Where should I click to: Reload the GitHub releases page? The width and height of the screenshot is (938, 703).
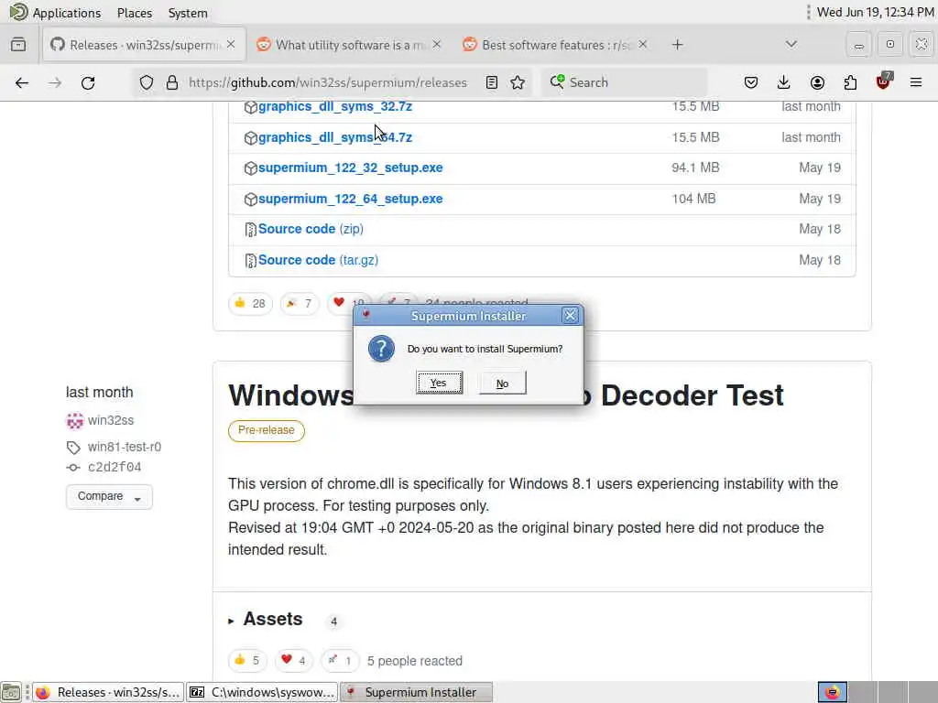(x=88, y=82)
